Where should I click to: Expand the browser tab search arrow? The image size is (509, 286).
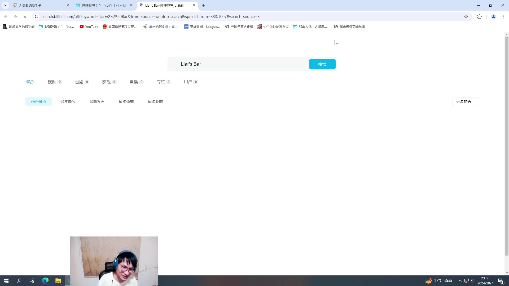(5, 5)
